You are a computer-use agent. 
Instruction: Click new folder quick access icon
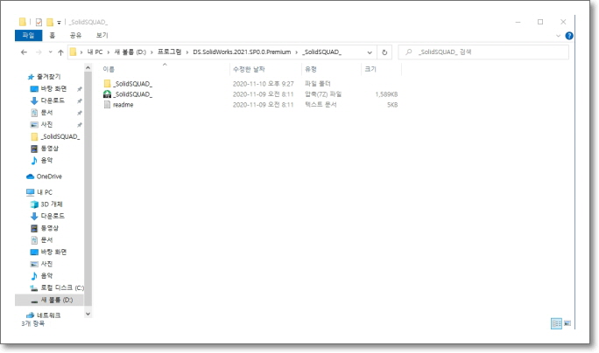(x=50, y=22)
